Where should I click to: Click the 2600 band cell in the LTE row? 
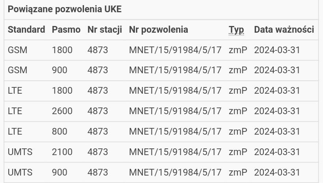coord(62,111)
